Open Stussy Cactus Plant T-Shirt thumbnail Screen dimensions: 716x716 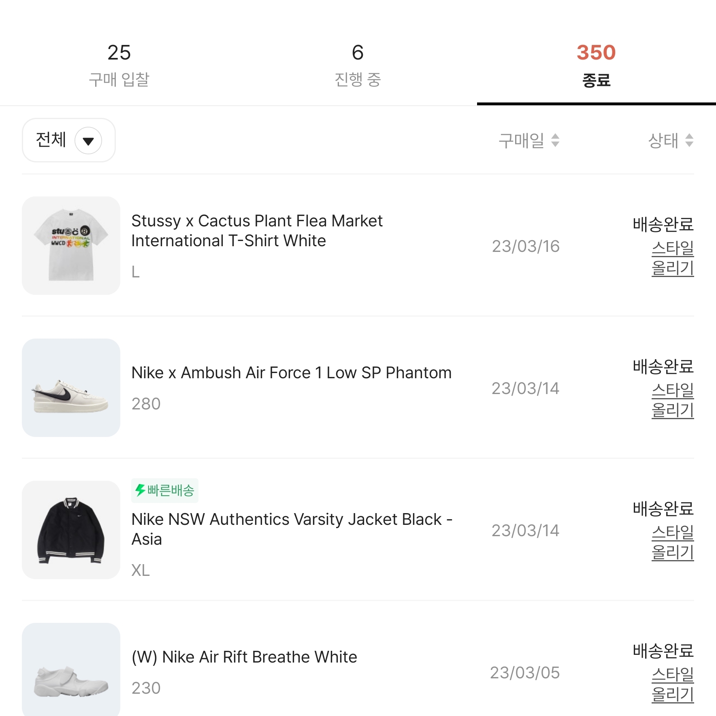click(71, 245)
